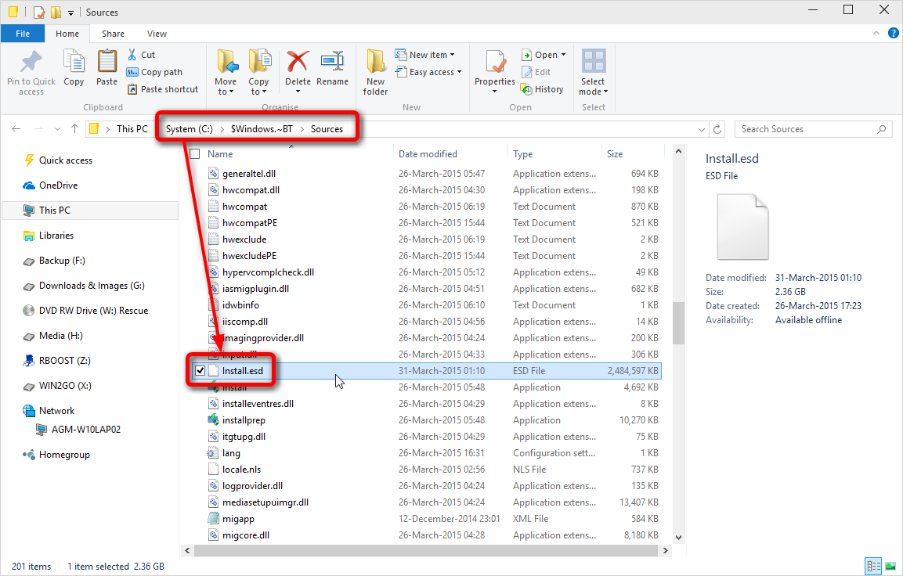Click the Copy path icon
Screen dimensions: 903x576
pos(132,72)
